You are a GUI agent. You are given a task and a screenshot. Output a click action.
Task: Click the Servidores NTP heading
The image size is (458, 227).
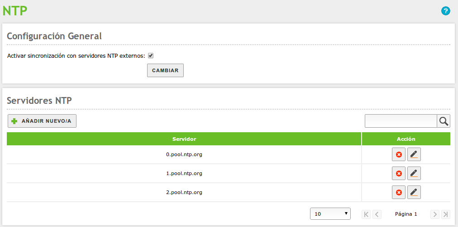click(x=39, y=101)
